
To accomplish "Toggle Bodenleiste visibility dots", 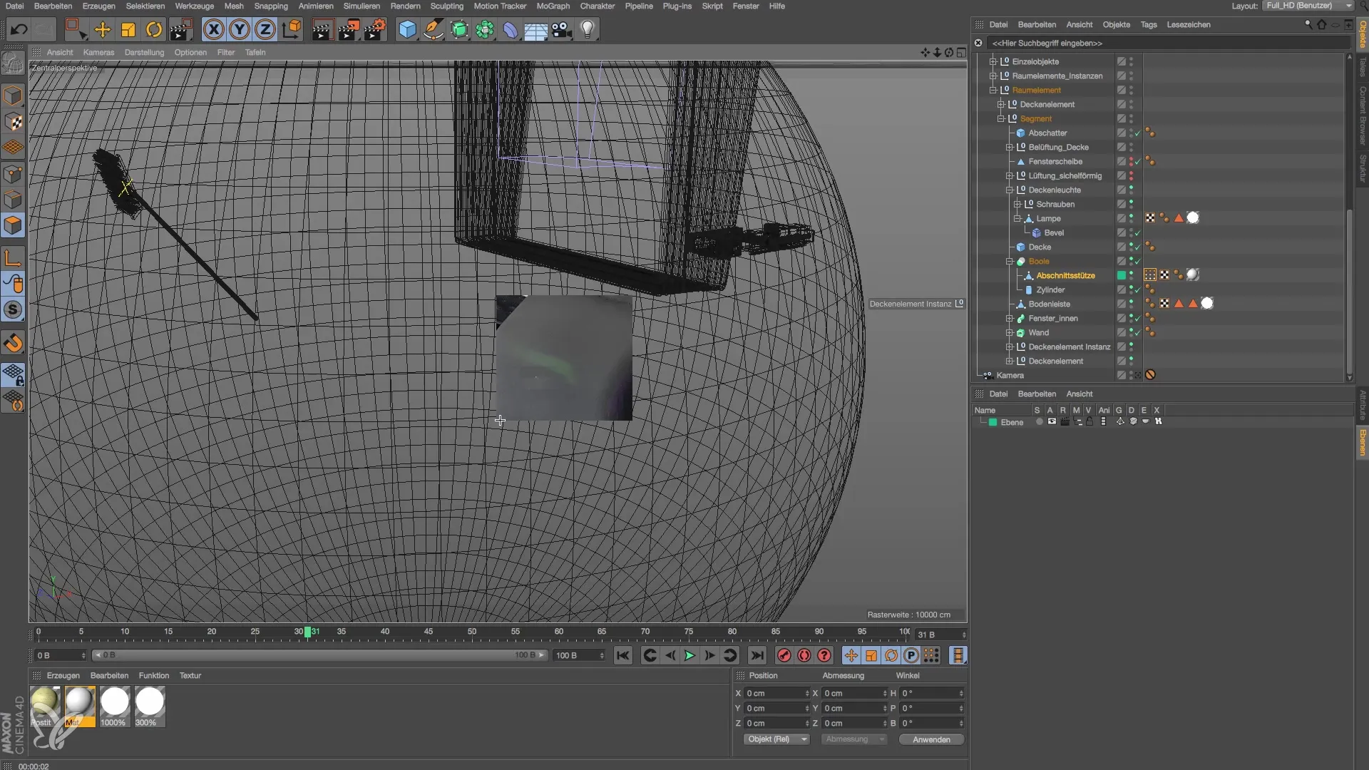I will pyautogui.click(x=1131, y=304).
